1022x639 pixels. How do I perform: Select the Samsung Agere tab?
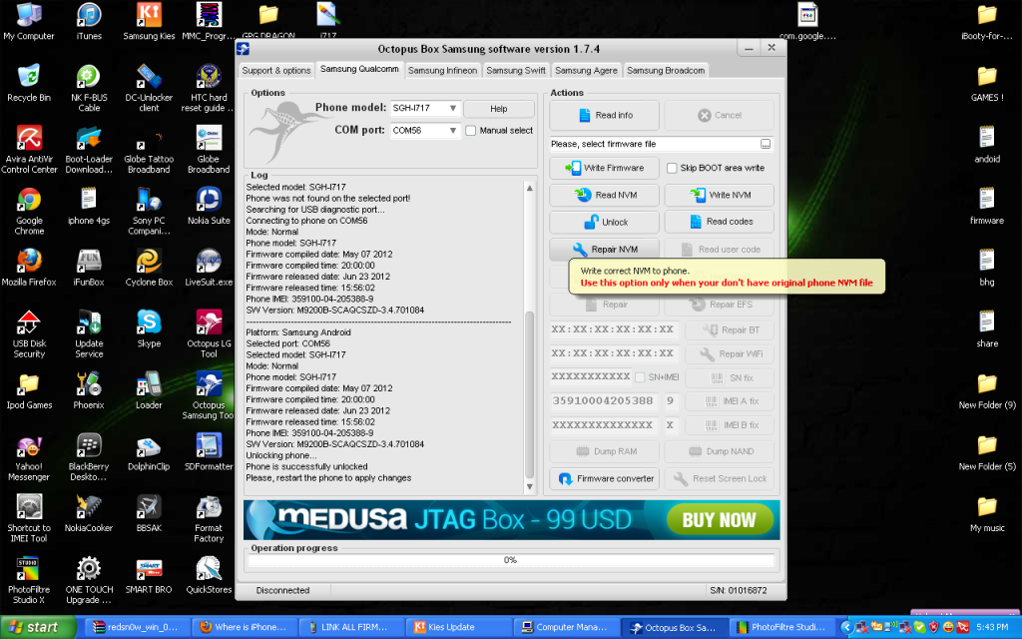586,71
